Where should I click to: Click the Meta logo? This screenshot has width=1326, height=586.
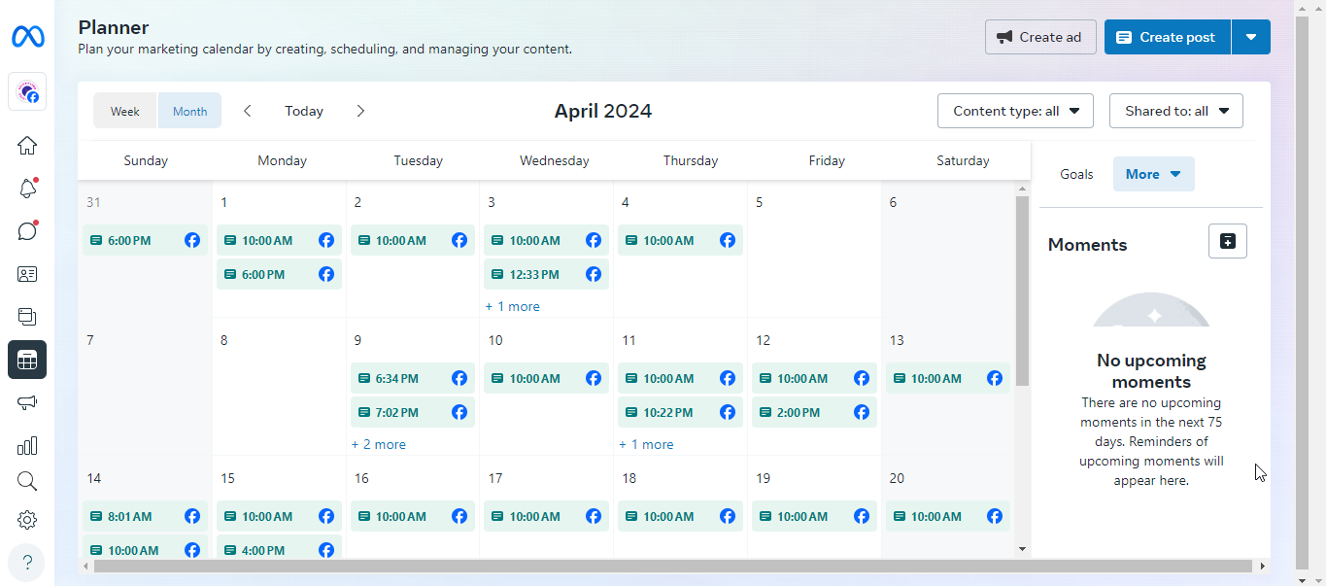(27, 37)
